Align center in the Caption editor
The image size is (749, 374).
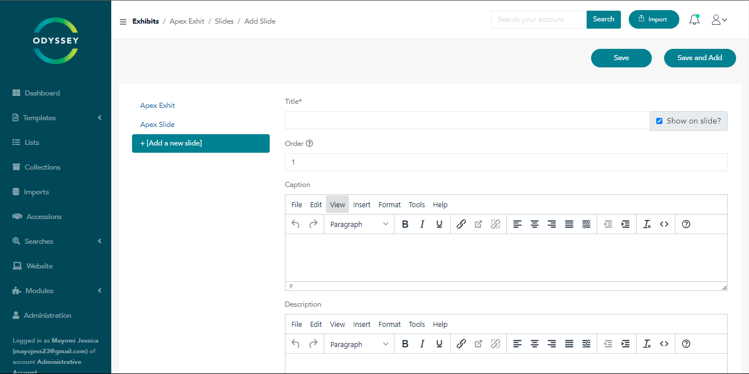[535, 224]
